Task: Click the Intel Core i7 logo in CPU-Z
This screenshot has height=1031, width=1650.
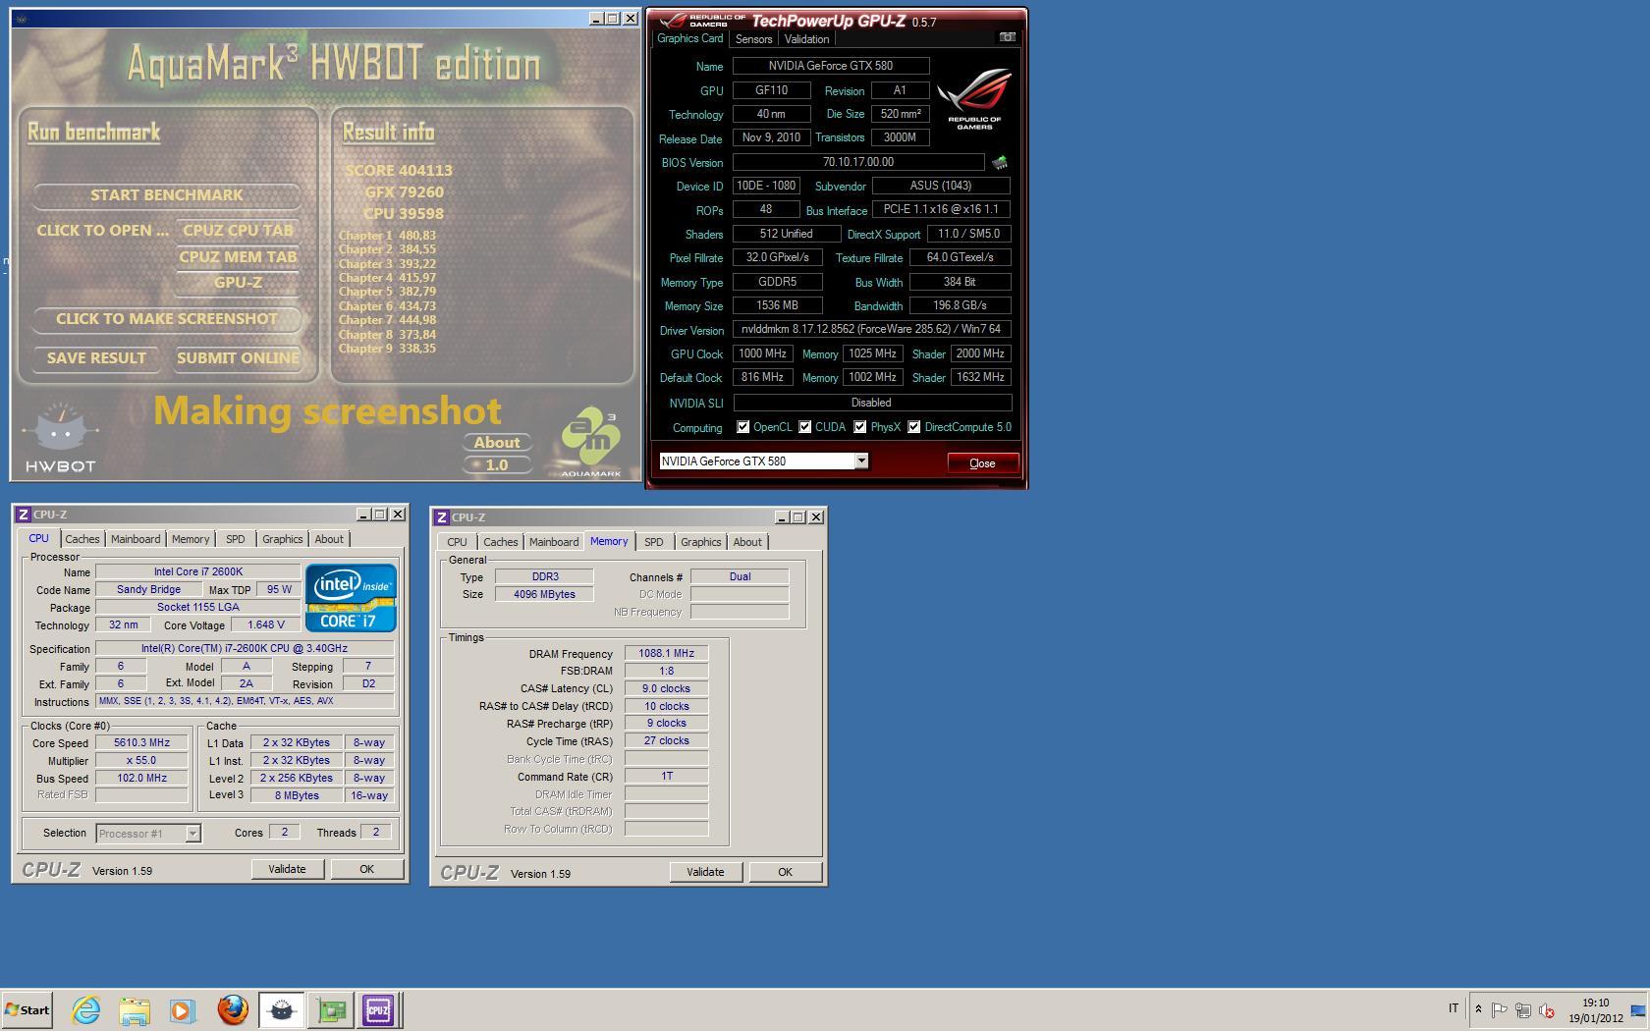Action: coord(351,597)
